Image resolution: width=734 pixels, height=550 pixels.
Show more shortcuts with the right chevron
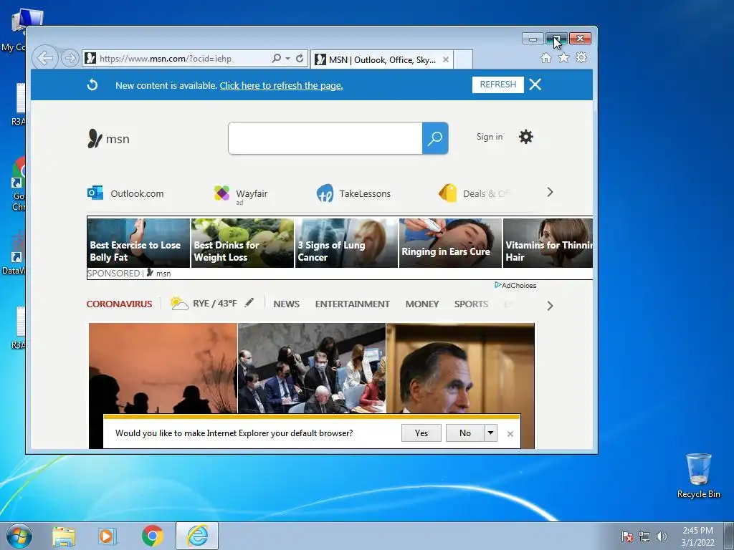tap(550, 192)
